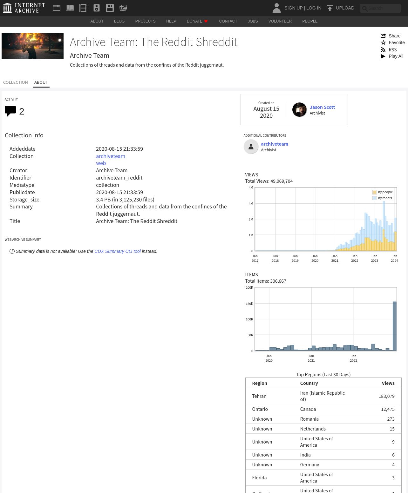The width and height of the screenshot is (408, 493).
Task: Click the activity comment bubble icon
Action: (x=10, y=111)
